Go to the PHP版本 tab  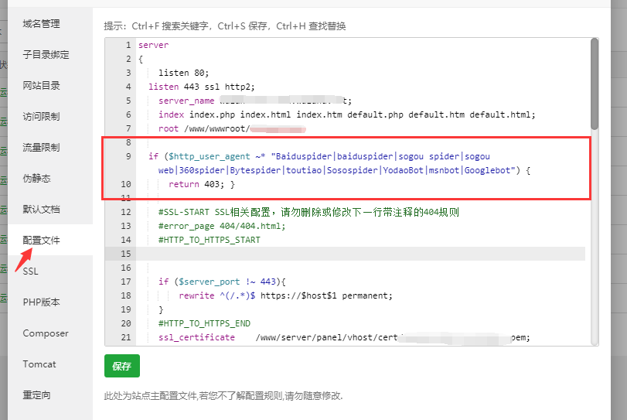coord(41,302)
